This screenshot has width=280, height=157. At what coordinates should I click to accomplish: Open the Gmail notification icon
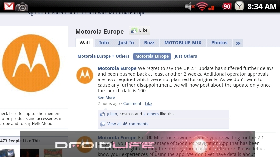[9, 7]
